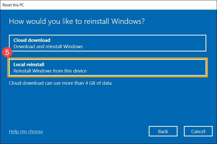
Task: Click the Download and reinstall Windows description
Action: (48, 46)
